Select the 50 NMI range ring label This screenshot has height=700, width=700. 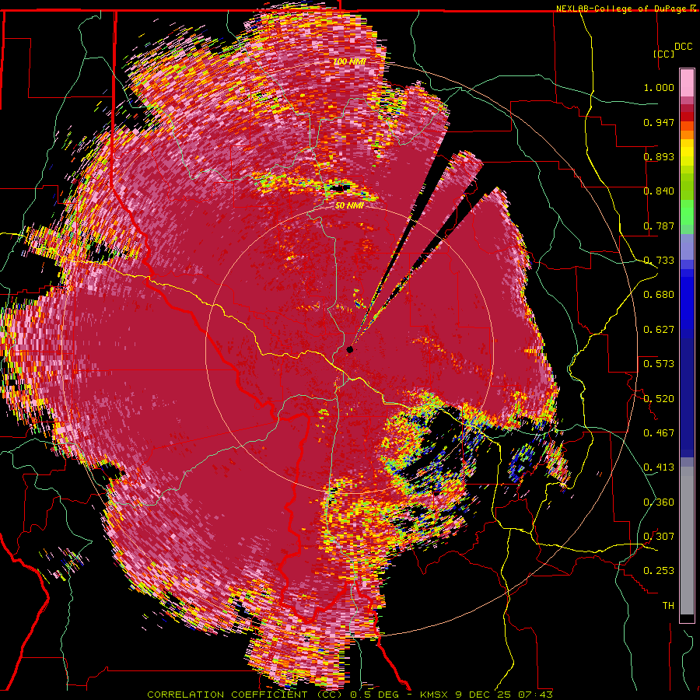point(349,206)
